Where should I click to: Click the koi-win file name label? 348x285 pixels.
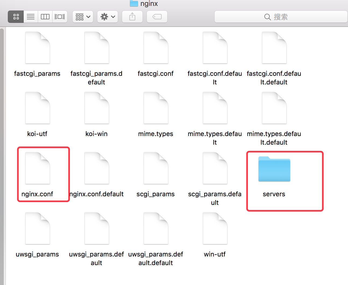(96, 134)
